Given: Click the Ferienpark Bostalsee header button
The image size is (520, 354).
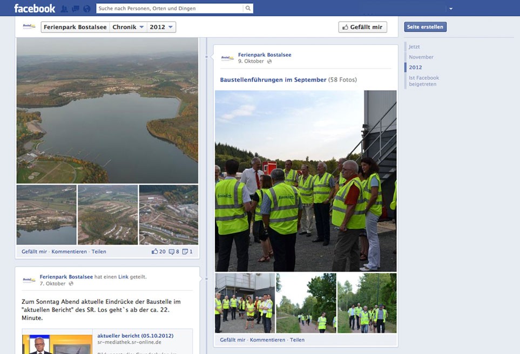Looking at the screenshot, I should (x=75, y=27).
